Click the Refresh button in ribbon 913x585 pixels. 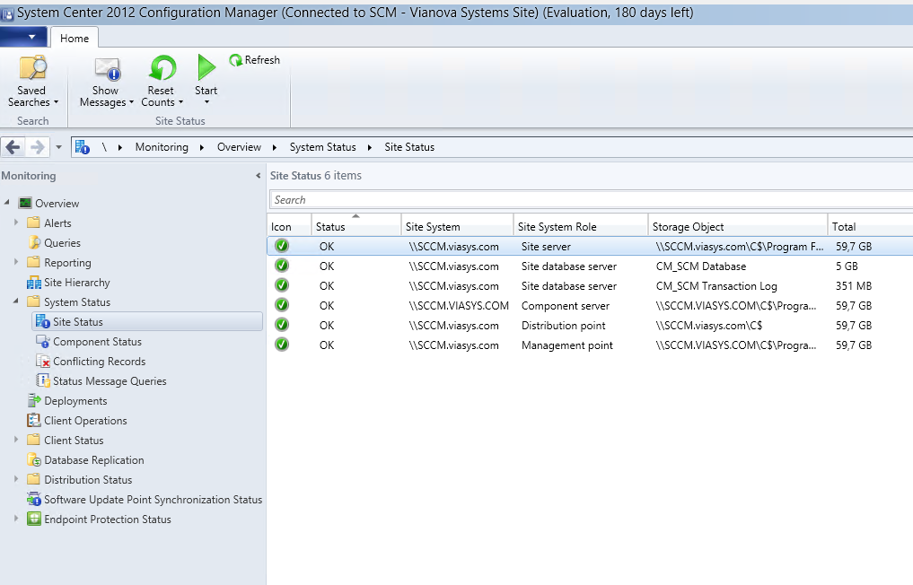[254, 60]
